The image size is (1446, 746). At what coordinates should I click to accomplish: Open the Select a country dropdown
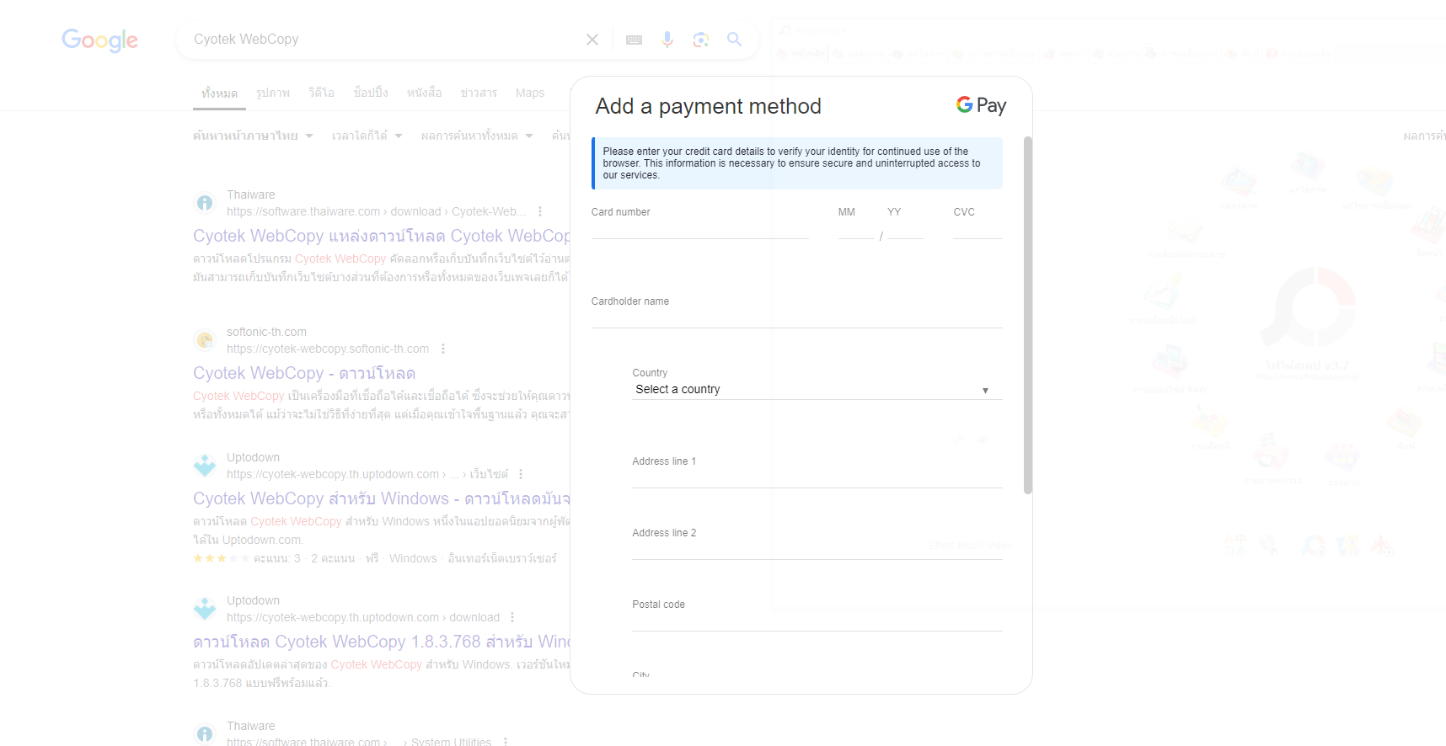click(x=817, y=390)
